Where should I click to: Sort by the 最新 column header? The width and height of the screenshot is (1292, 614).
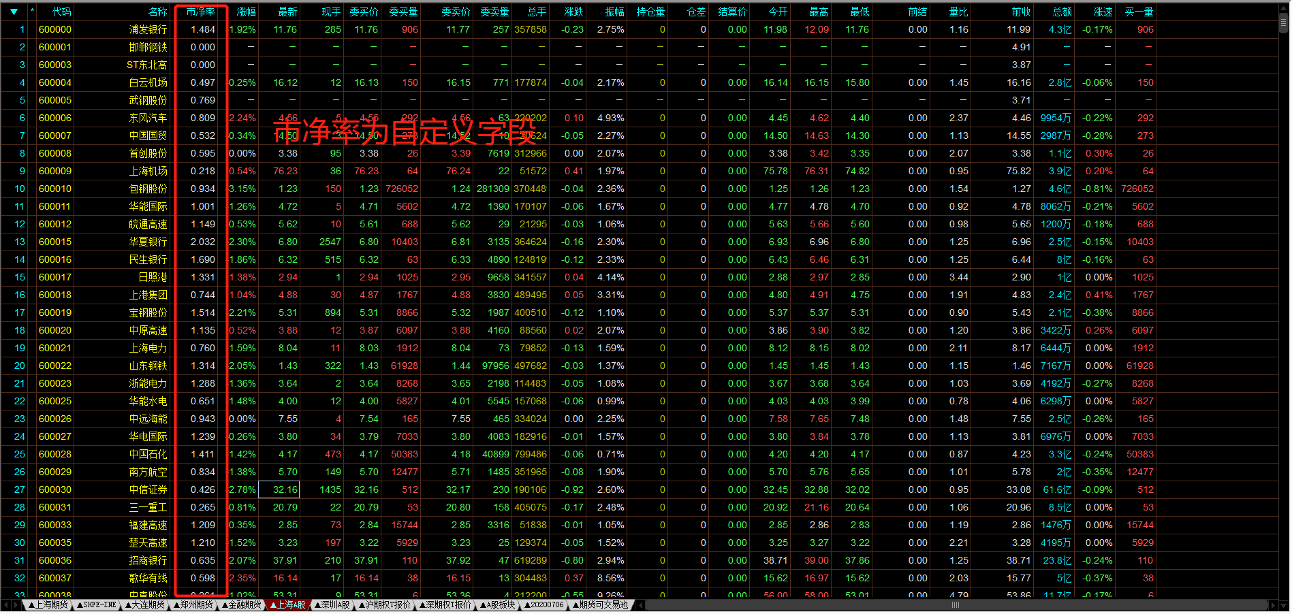287,12
